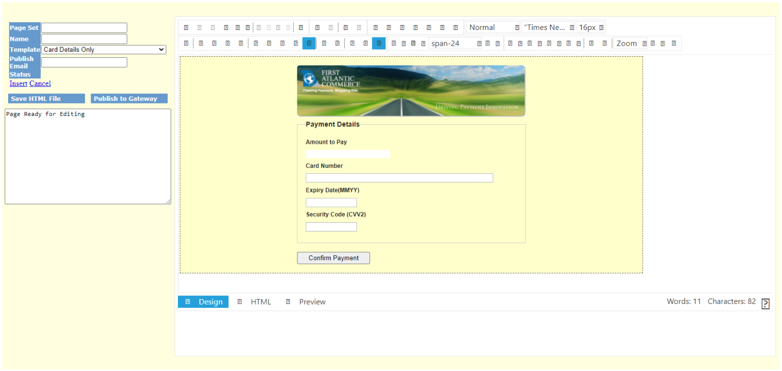Open the Card Details Only template dropdown
This screenshot has width=782, height=371.
tap(103, 49)
